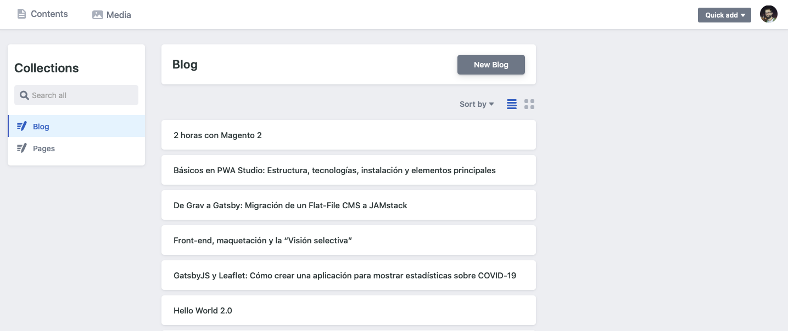The width and height of the screenshot is (788, 331).
Task: Open the 'GatsbyJS y Leaflet' entry
Action: point(349,275)
